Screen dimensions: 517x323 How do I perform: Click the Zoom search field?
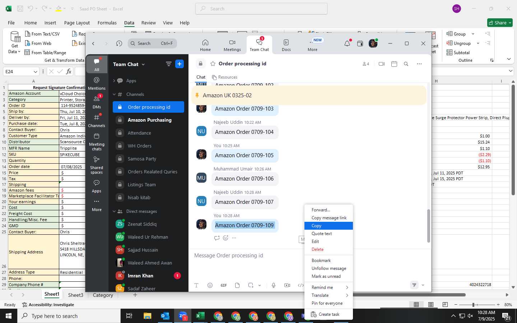pyautogui.click(x=152, y=43)
